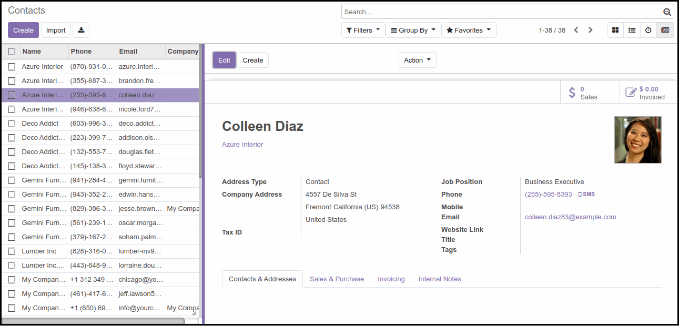This screenshot has width=679, height=326.
Task: Open the Invoicing tab
Action: pos(391,279)
